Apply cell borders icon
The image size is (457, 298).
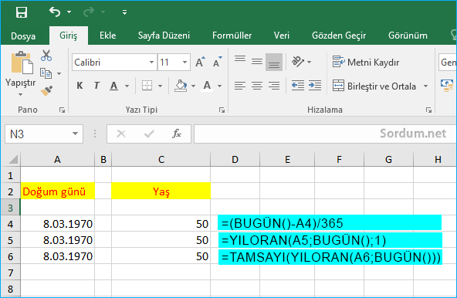147,86
